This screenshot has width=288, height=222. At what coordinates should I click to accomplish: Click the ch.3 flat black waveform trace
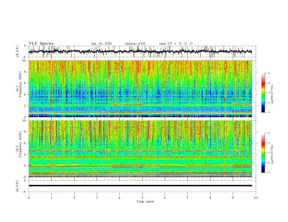(140, 186)
